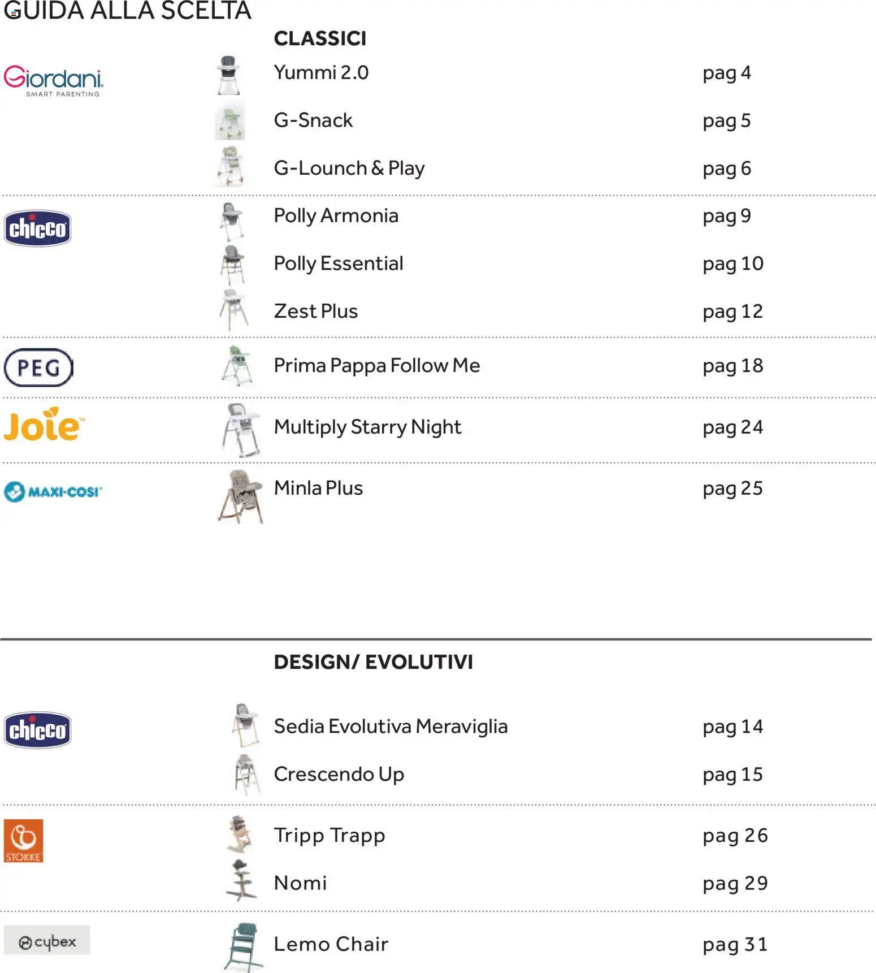Open the Yummi 2.0 high chair thumbnail

(229, 75)
